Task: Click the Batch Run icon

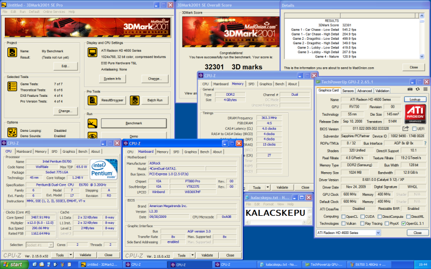Action: click(134, 101)
